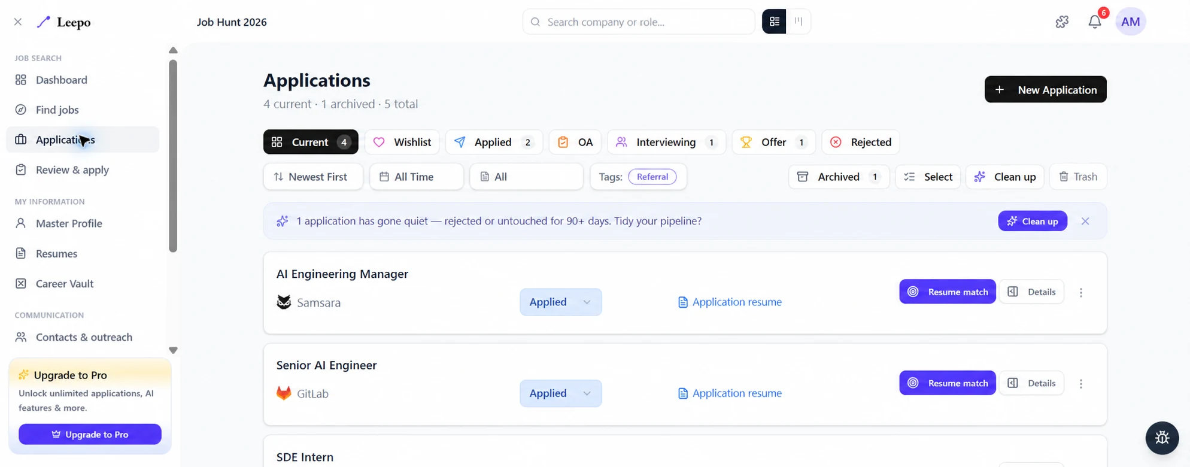Image resolution: width=1190 pixels, height=467 pixels.
Task: Open the extensions puzzle icon
Action: coord(1062,22)
